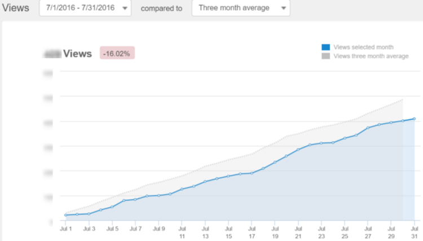Click the Jul 27 data point
The width and height of the screenshot is (423, 241).
pos(368,128)
